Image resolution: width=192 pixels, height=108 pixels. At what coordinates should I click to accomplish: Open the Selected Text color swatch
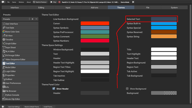coord(164,19)
